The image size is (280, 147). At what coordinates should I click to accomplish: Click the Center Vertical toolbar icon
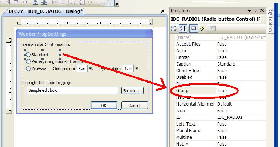[x=35, y=2]
